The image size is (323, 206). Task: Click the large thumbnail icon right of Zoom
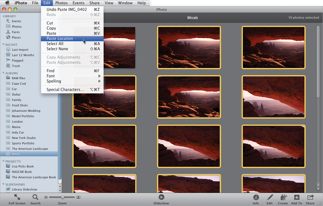pyautogui.click(x=78, y=197)
